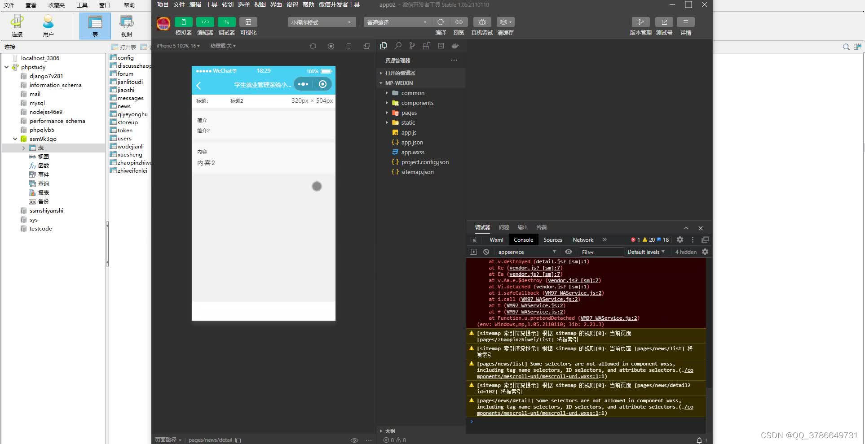
Task: Toggle the simulator (模拟器) panel button
Action: point(183,22)
